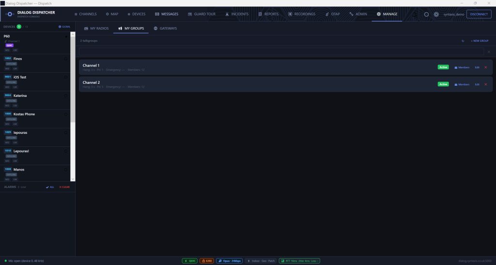The image size is (496, 265).
Task: Create a new group
Action: tap(480, 41)
